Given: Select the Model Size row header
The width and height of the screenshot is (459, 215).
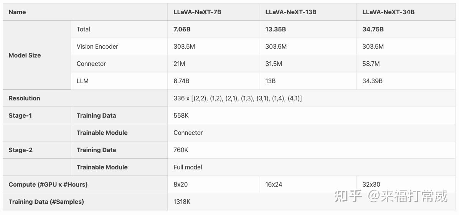Looking at the screenshot, I should click(x=25, y=55).
